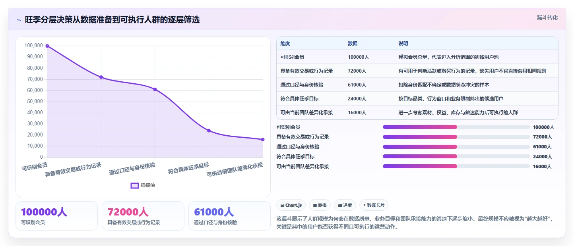Click the 61000 data point on chart
This screenshot has height=246, width=574.
click(x=155, y=89)
